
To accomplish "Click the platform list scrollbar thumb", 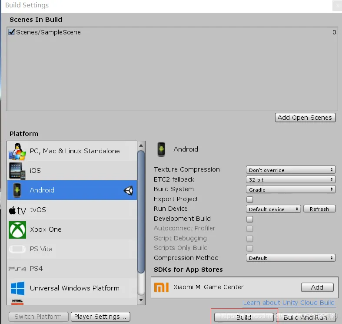I will pos(141,212).
